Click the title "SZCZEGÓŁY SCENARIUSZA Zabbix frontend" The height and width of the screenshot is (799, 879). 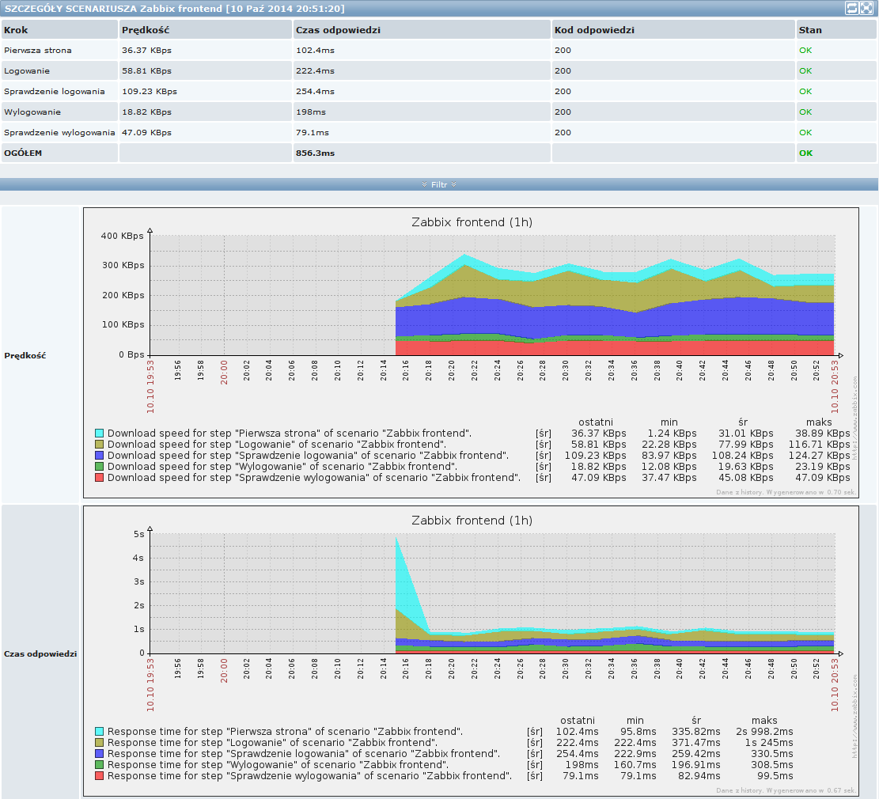click(x=113, y=9)
